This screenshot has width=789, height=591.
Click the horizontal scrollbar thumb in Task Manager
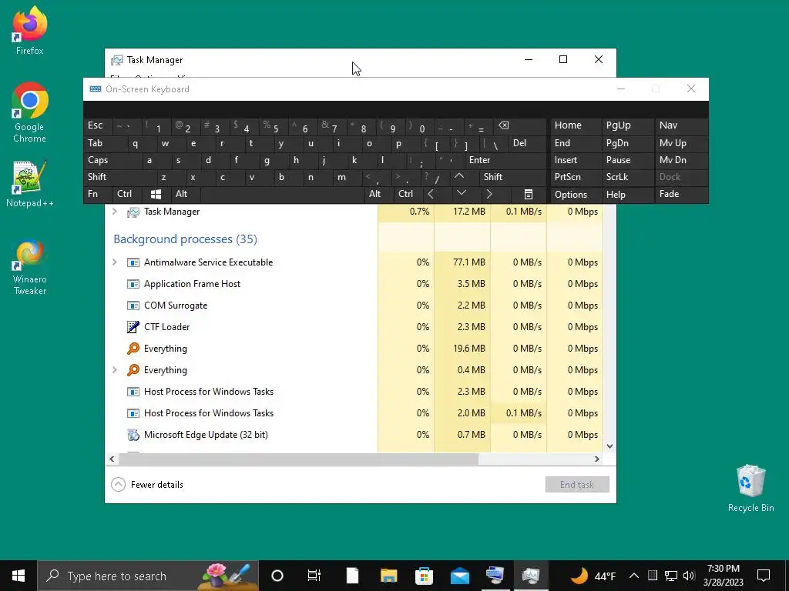click(298, 459)
